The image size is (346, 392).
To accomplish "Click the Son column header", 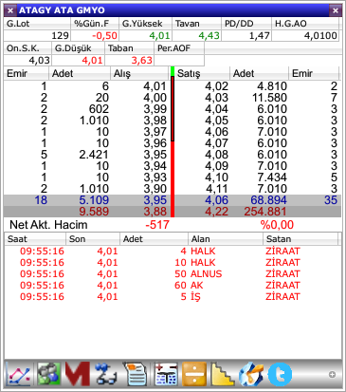I will point(93,239).
